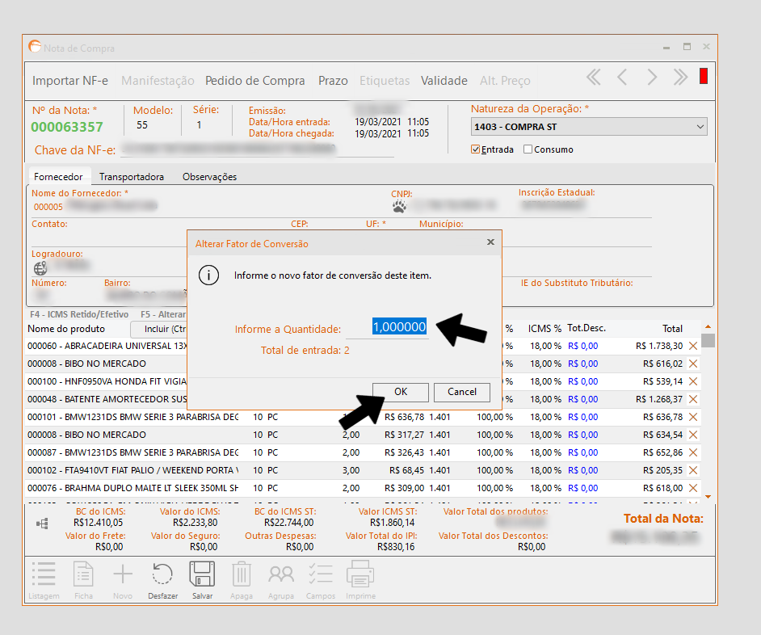Screen dimensions: 761x635
Task: Open the Pedido de Compra menu
Action: click(254, 81)
